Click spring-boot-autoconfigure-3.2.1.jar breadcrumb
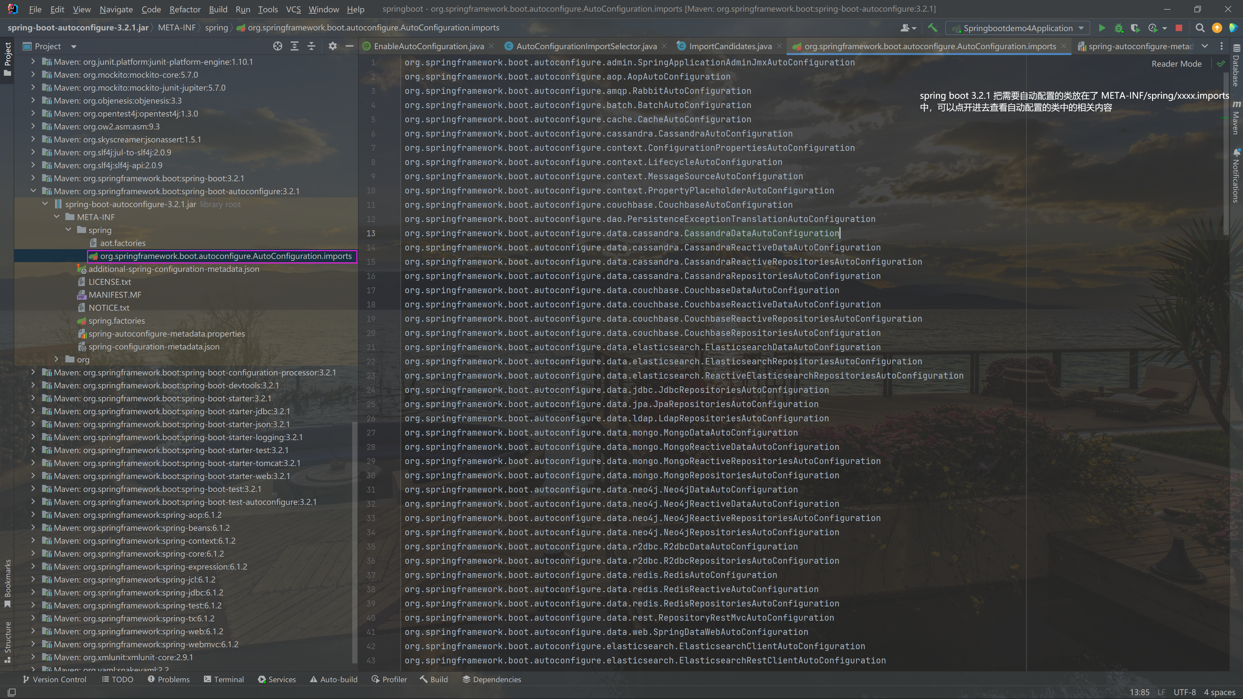The width and height of the screenshot is (1243, 699). (x=78, y=28)
